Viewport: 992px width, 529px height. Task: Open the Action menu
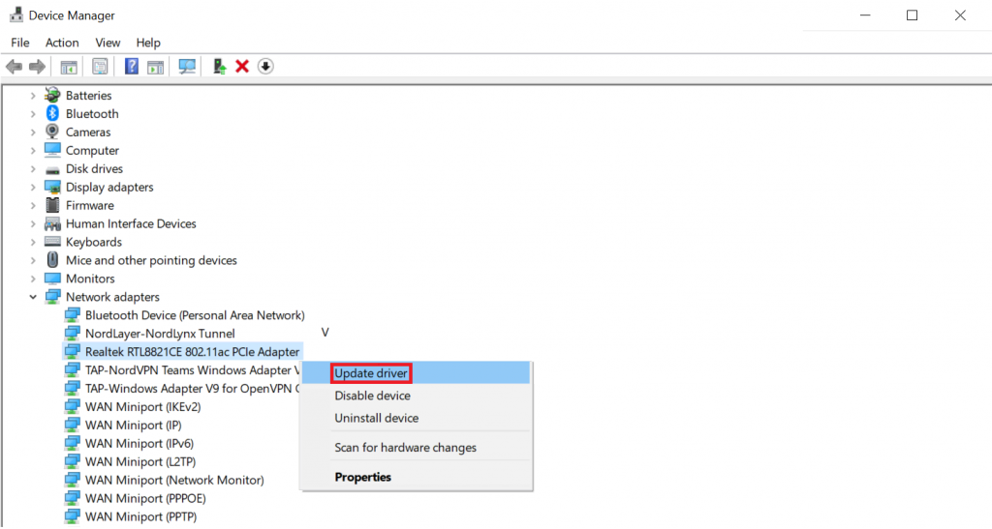point(62,43)
